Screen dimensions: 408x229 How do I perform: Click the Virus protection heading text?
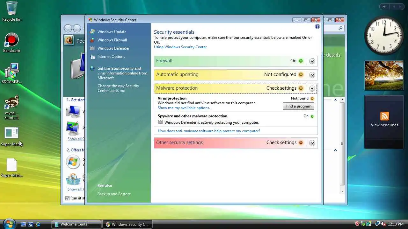click(x=172, y=98)
